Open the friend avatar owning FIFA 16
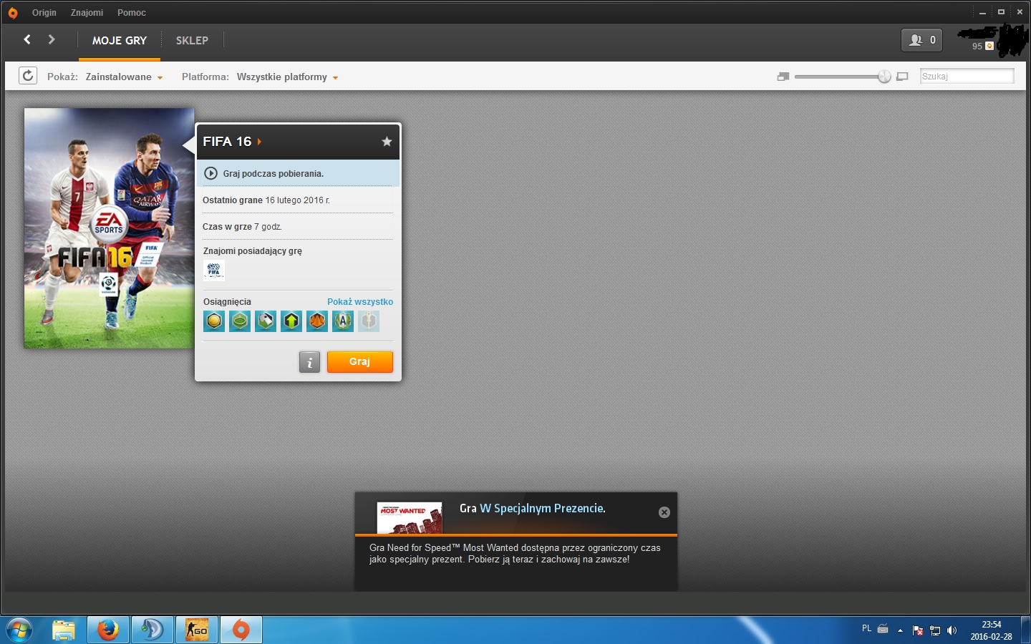Screen dimensions: 1031x644 (214, 270)
